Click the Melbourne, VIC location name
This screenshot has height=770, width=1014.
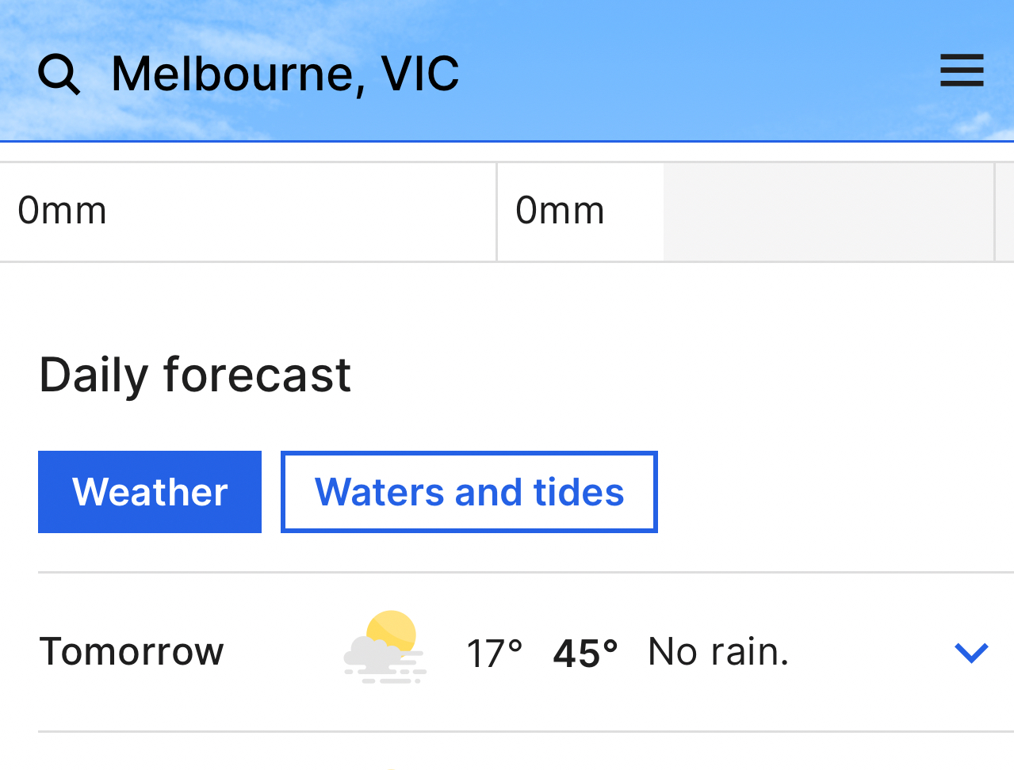coord(285,74)
